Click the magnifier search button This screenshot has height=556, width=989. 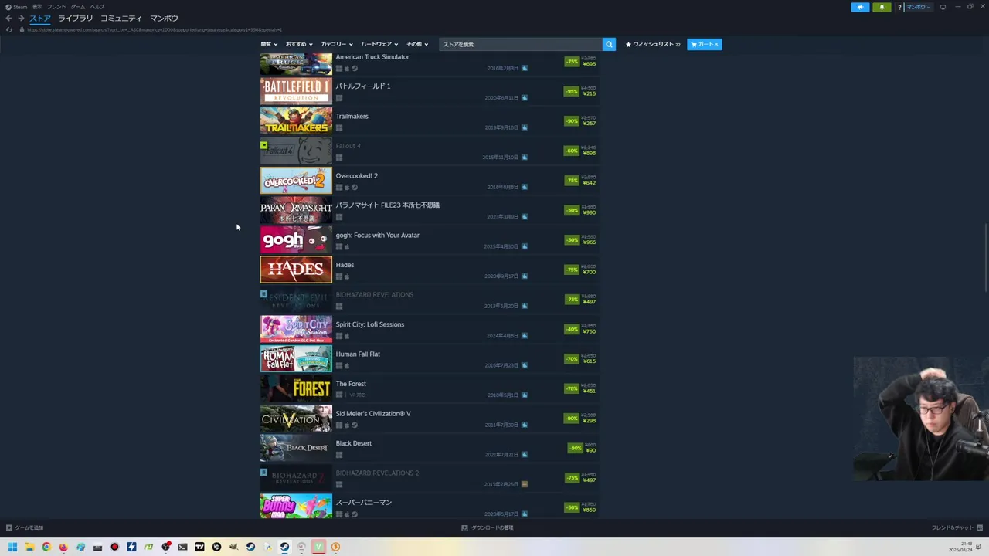pyautogui.click(x=609, y=44)
